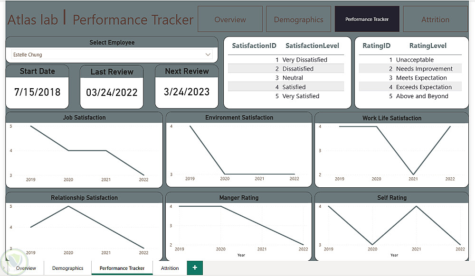Select the Very Dissatisfied row
The height and width of the screenshot is (276, 475).
coord(286,60)
